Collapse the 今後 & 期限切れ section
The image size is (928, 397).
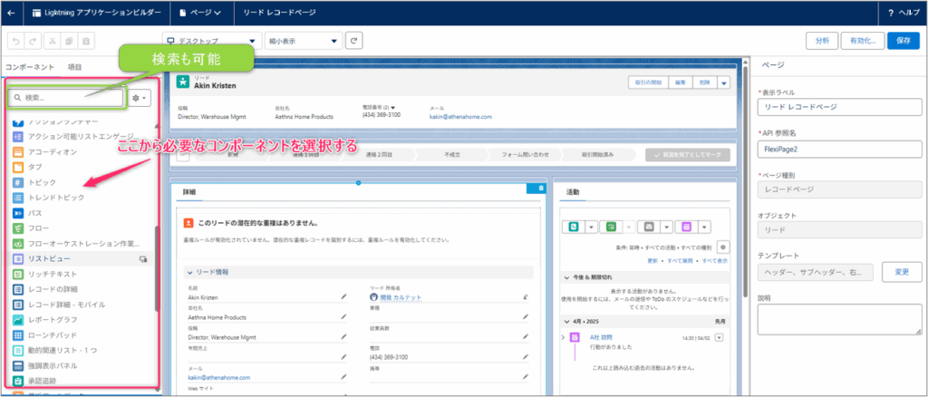pyautogui.click(x=566, y=276)
